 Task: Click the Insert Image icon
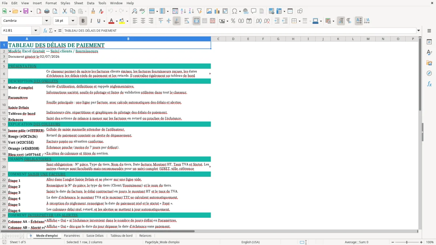pos(209,11)
